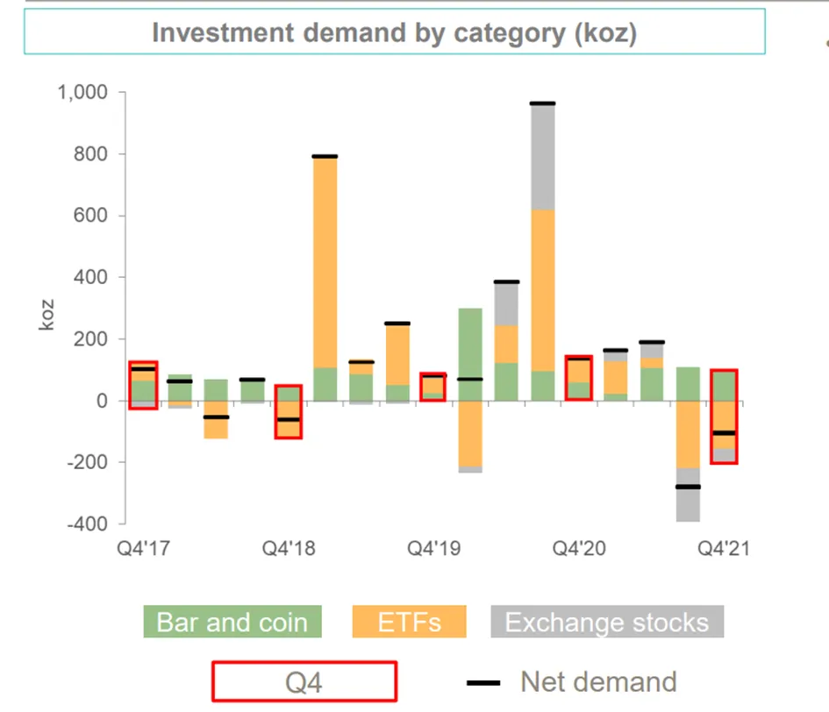Image resolution: width=829 pixels, height=712 pixels.
Task: Click the "Q4'17" x-axis label
Action: coord(143,548)
